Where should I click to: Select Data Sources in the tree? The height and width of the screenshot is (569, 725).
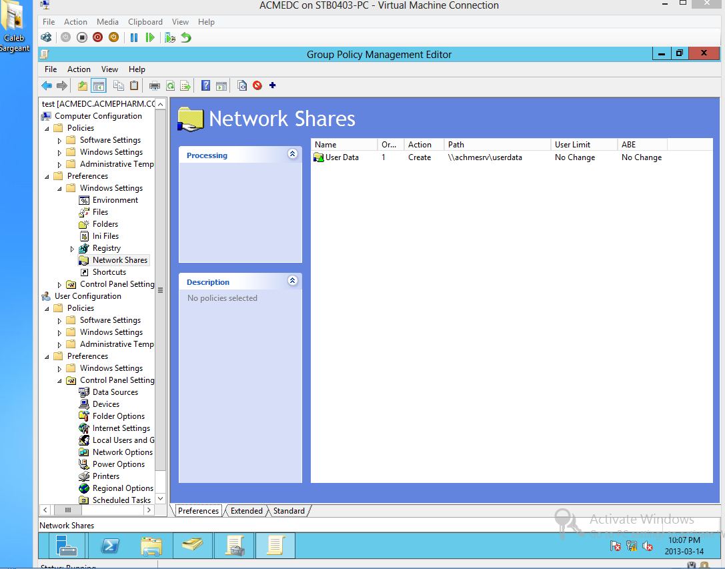(115, 392)
